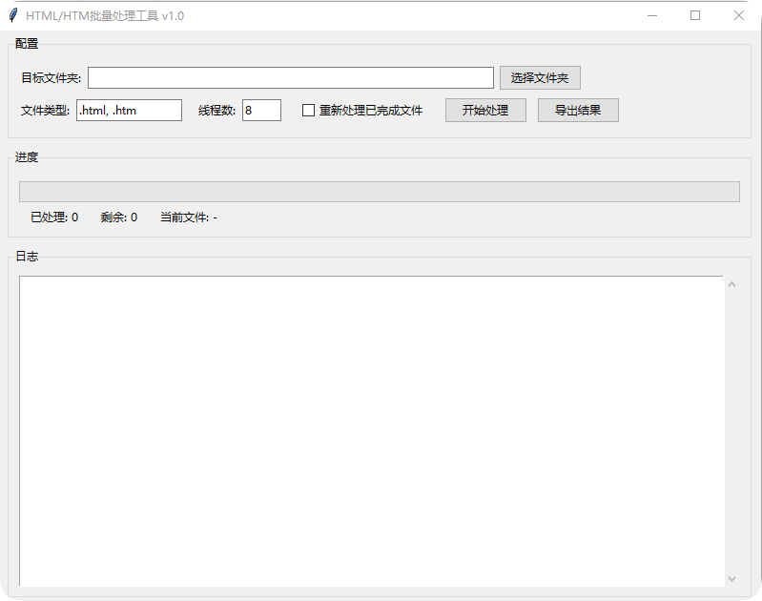The width and height of the screenshot is (762, 601).
Task: Click the 已处理: 0 status label
Action: [x=54, y=218]
